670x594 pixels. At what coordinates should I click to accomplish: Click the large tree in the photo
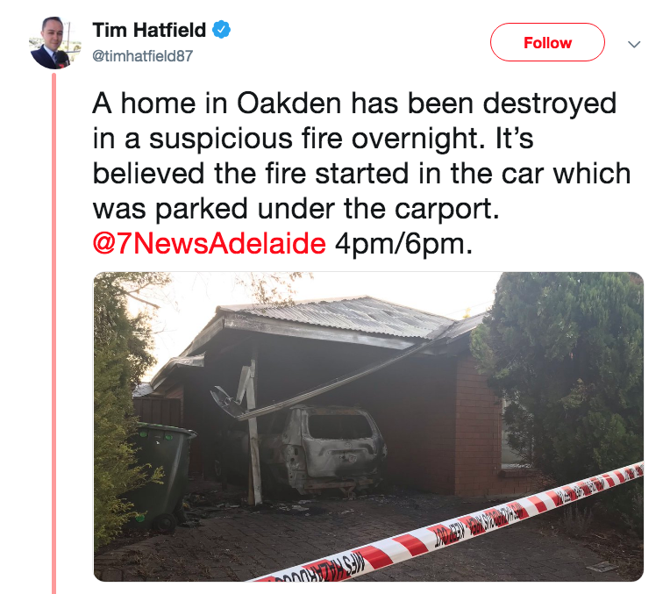(564, 376)
